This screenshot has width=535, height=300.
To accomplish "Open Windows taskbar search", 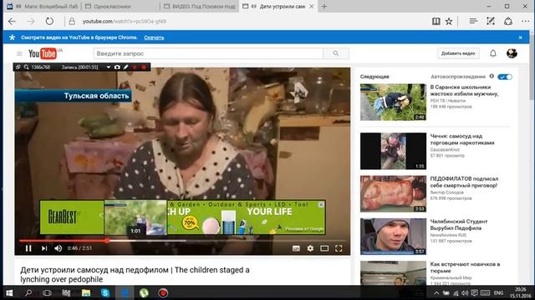I will tap(28, 292).
